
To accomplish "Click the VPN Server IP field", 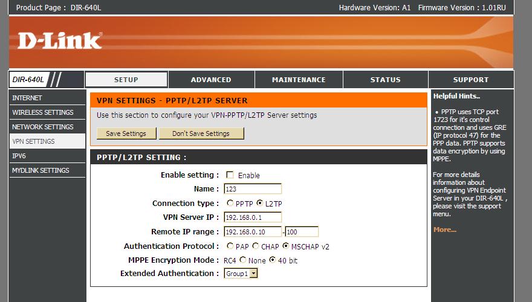I will click(253, 217).
